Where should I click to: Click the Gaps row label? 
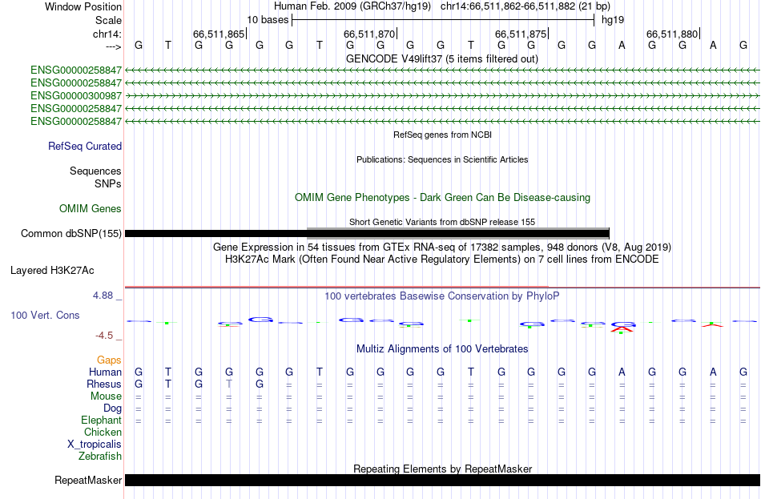(x=109, y=360)
